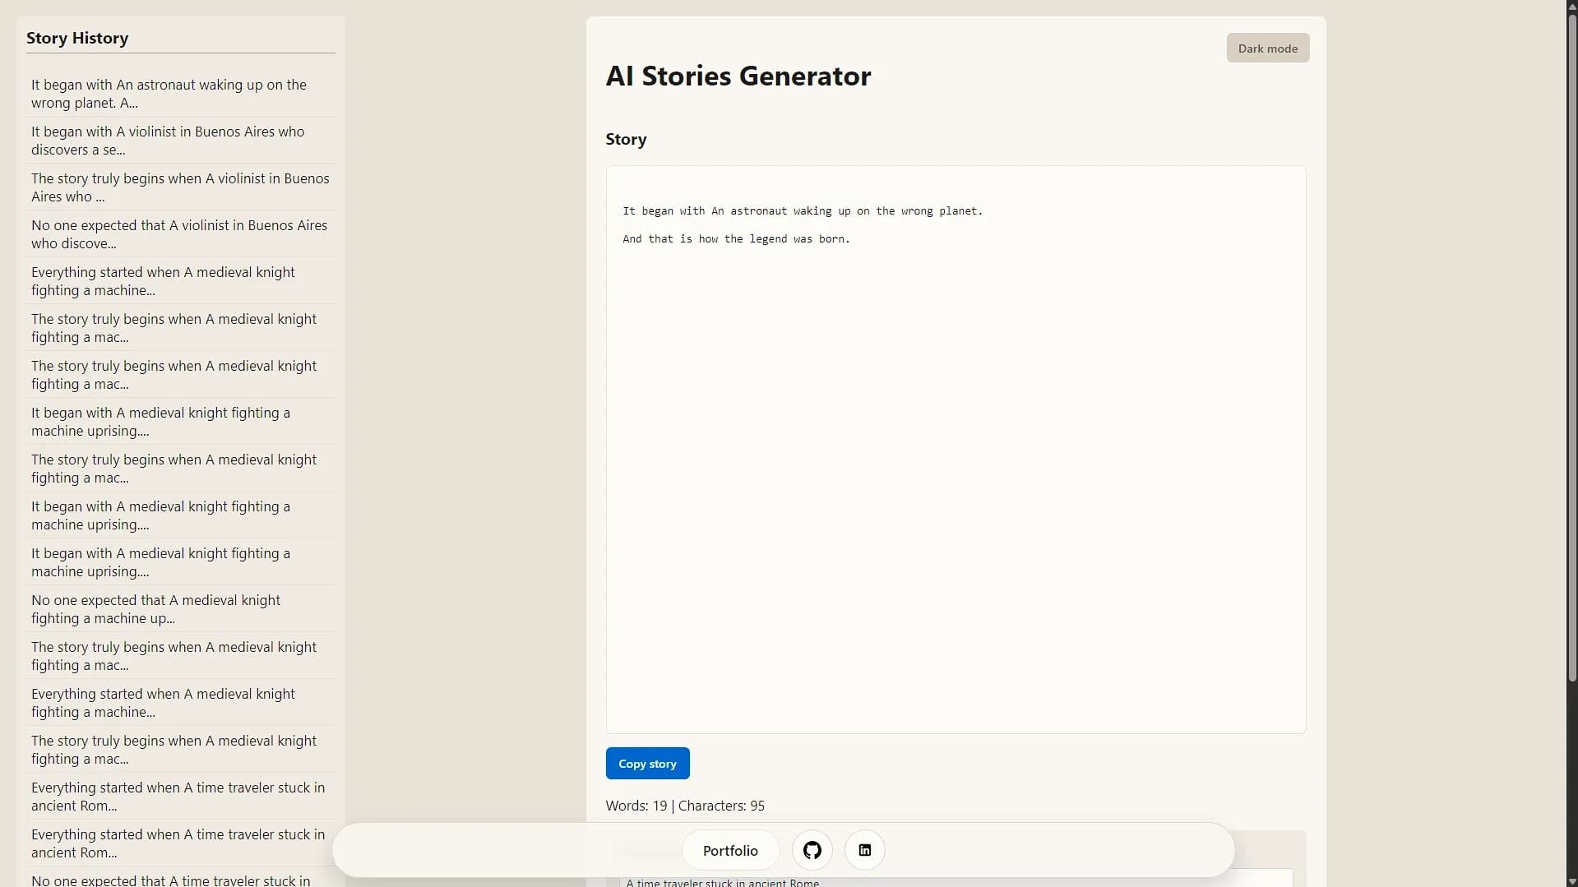Open 'No one expected that A violinist' entry
The width and height of the screenshot is (1578, 887).
pos(180,233)
